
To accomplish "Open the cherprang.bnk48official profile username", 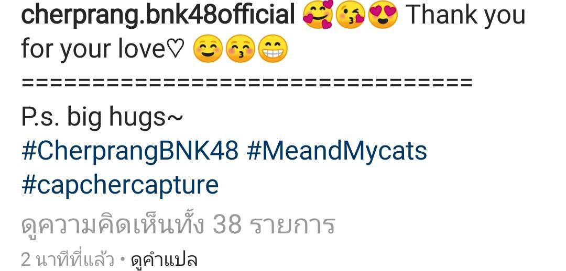I will (158, 15).
